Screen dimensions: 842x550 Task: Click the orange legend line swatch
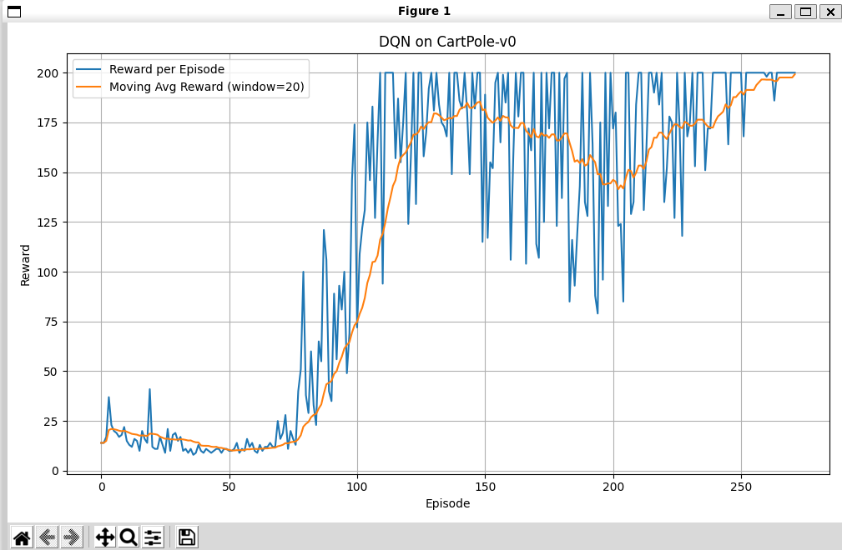(x=88, y=87)
